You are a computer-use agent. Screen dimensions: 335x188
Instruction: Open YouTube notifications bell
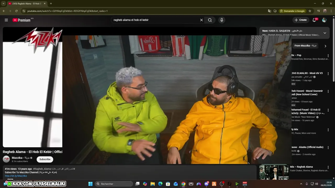[x=315, y=20]
